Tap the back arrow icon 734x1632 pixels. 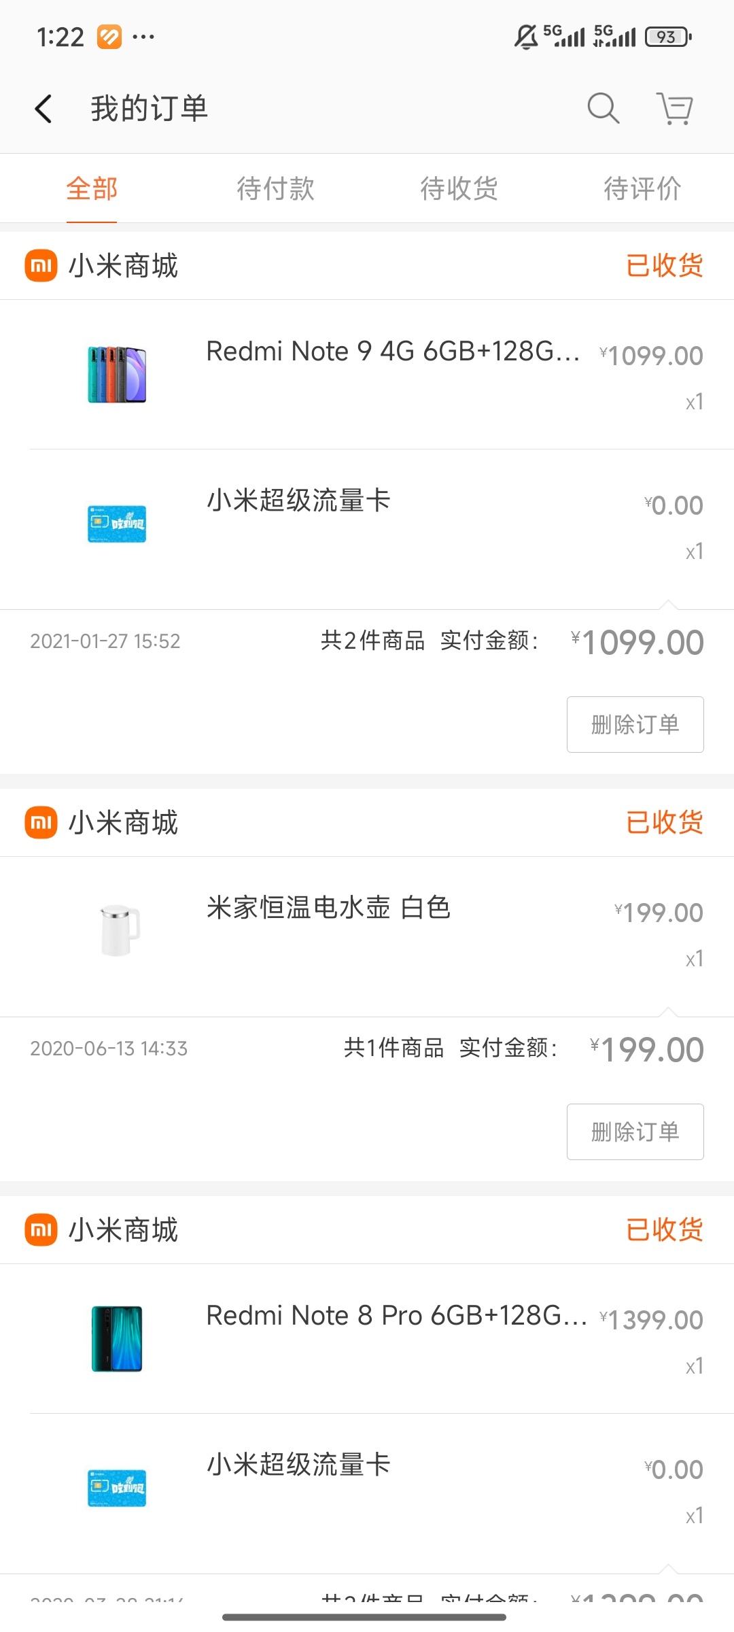pos(43,109)
